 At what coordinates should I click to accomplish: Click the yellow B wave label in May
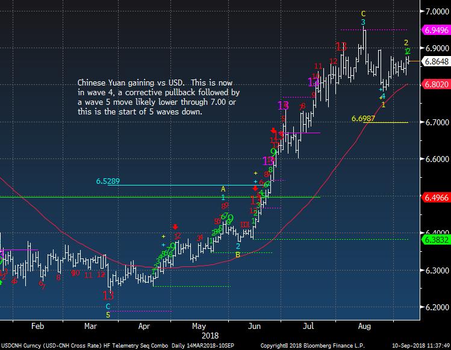coord(238,255)
